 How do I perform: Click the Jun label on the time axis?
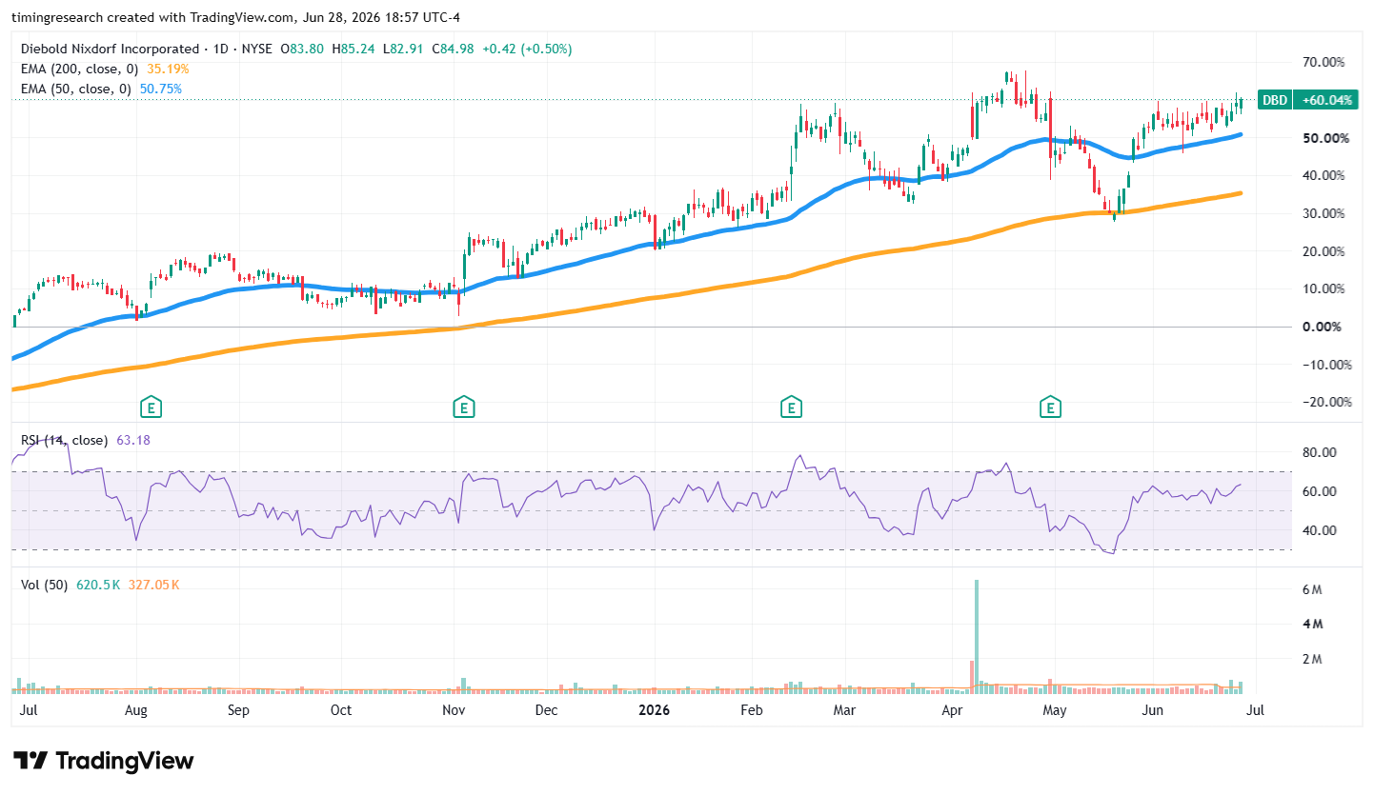coord(1153,710)
